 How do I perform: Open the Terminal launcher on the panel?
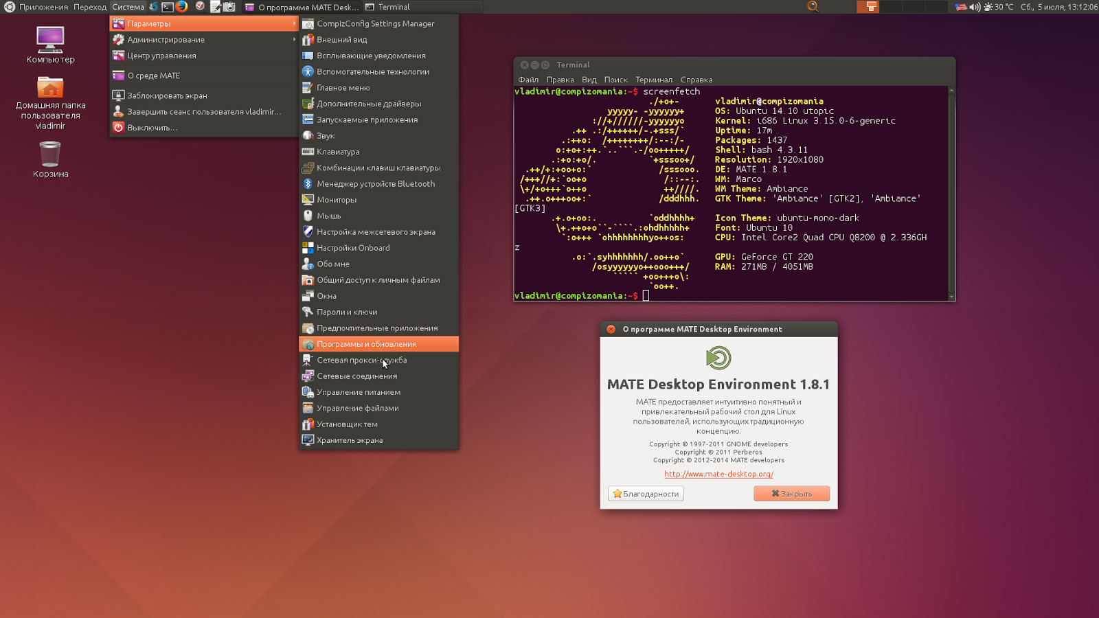click(x=167, y=7)
